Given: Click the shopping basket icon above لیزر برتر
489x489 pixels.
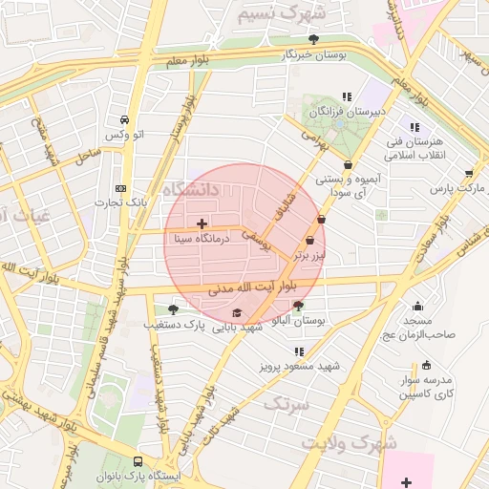Looking at the screenshot, I should click(309, 241).
